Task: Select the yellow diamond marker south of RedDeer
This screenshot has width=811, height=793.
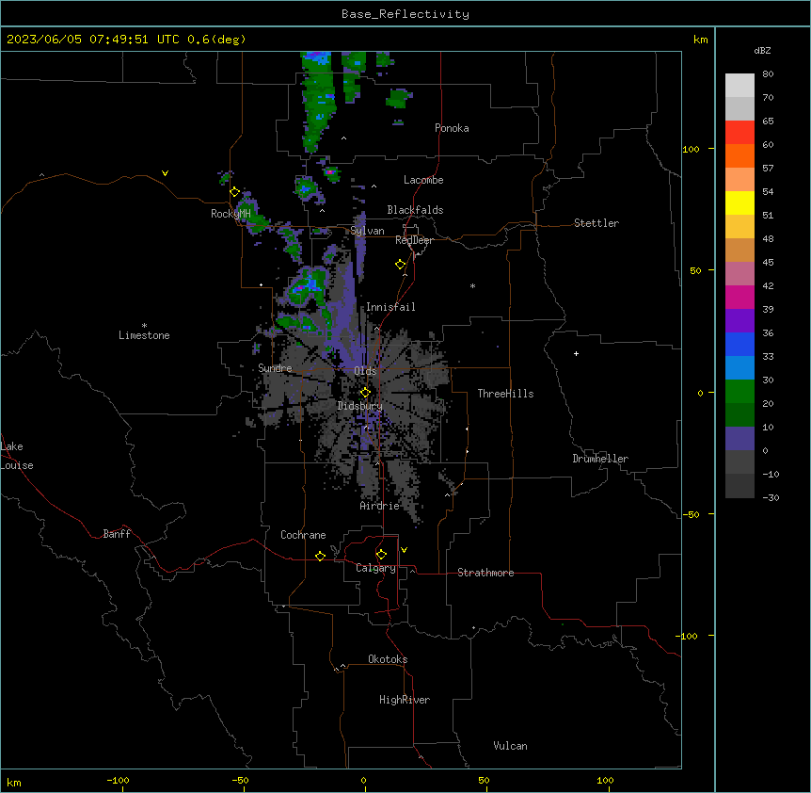Action: [401, 265]
